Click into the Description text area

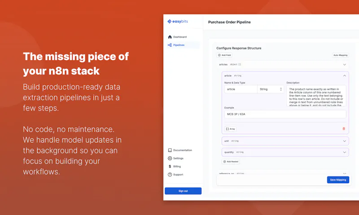(316, 96)
